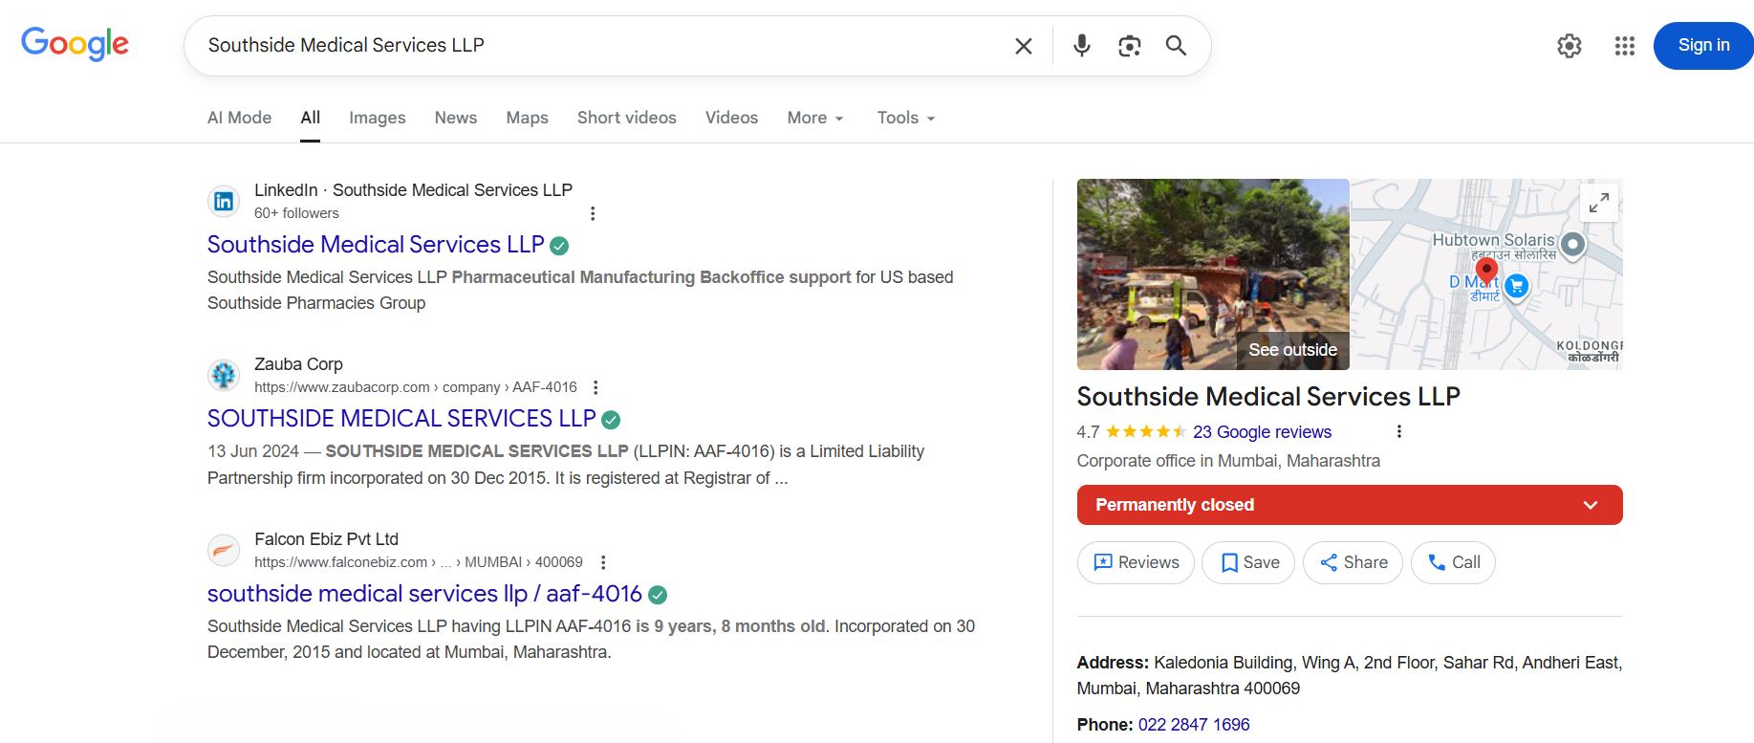Switch to News tab
Image resolution: width=1754 pixels, height=743 pixels.
pos(455,118)
